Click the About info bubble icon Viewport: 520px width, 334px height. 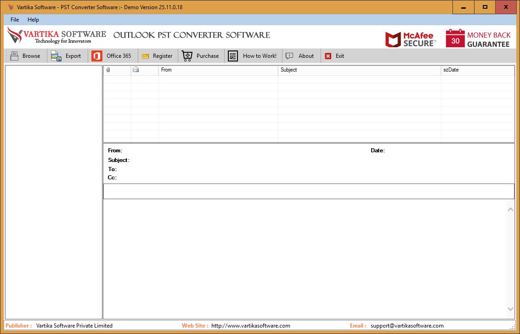click(289, 56)
